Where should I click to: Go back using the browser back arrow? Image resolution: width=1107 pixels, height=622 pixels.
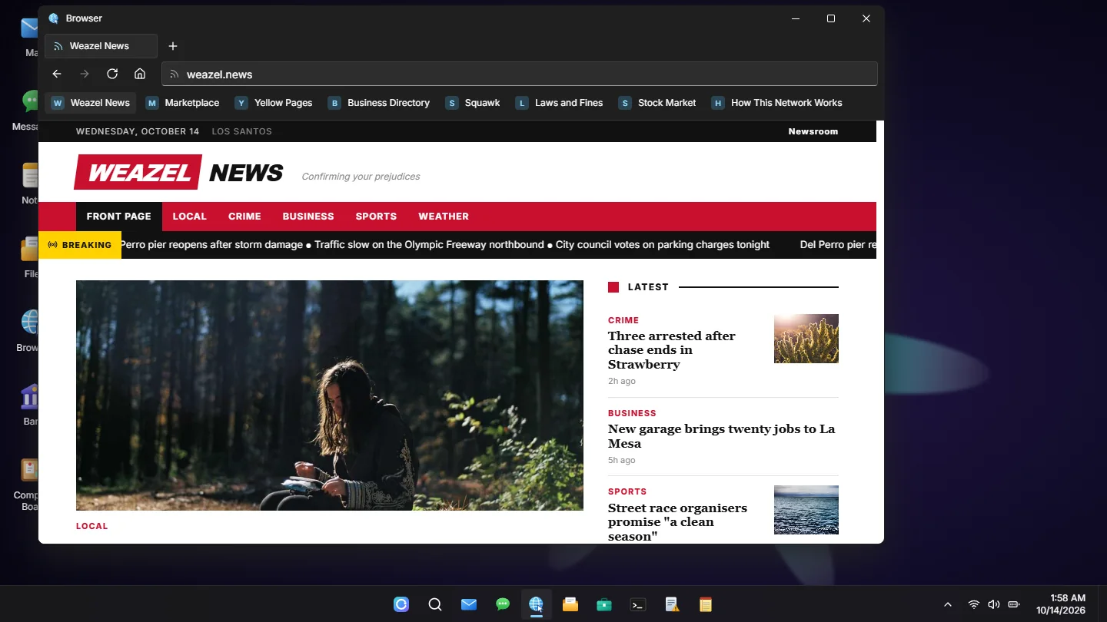coord(57,74)
